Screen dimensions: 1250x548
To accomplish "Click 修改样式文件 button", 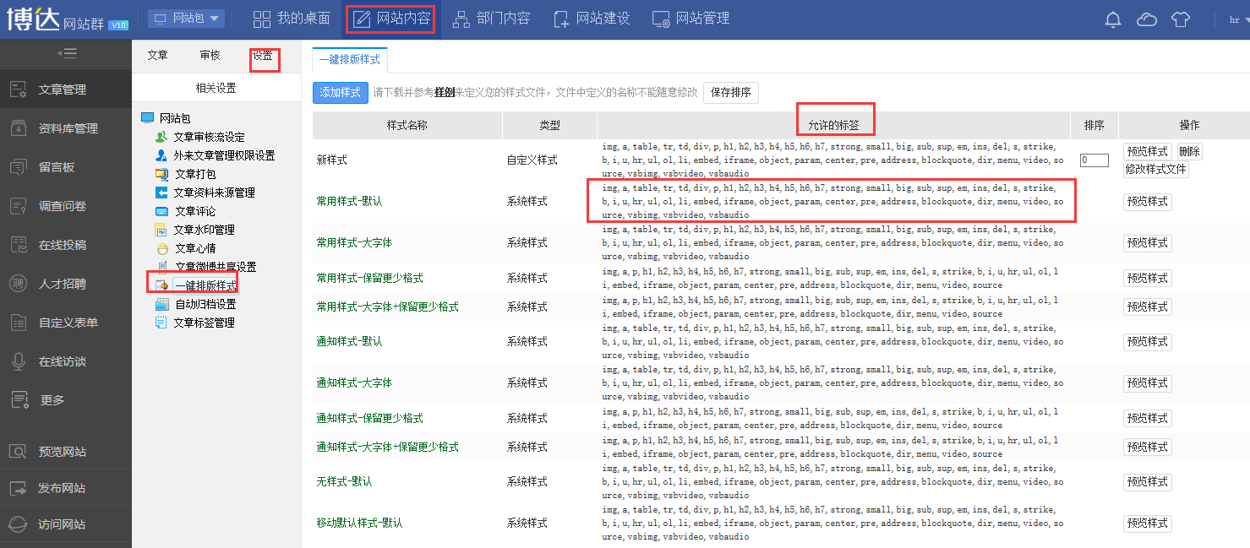I will pyautogui.click(x=1155, y=169).
